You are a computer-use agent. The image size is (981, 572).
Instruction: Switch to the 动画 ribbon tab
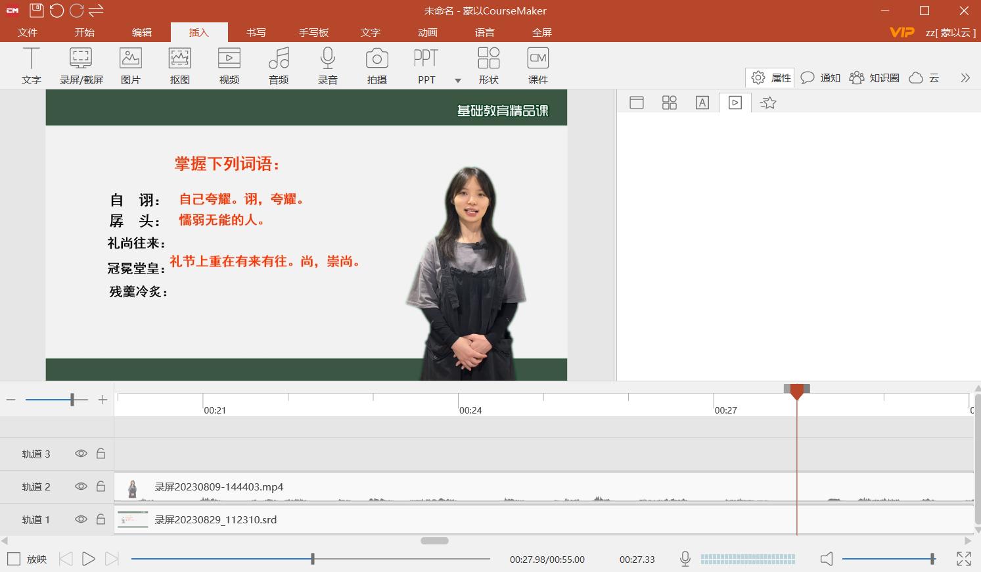(427, 32)
